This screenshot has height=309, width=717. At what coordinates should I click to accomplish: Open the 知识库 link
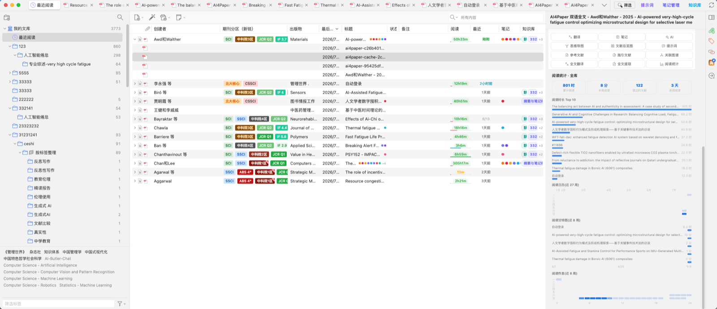[695, 5]
